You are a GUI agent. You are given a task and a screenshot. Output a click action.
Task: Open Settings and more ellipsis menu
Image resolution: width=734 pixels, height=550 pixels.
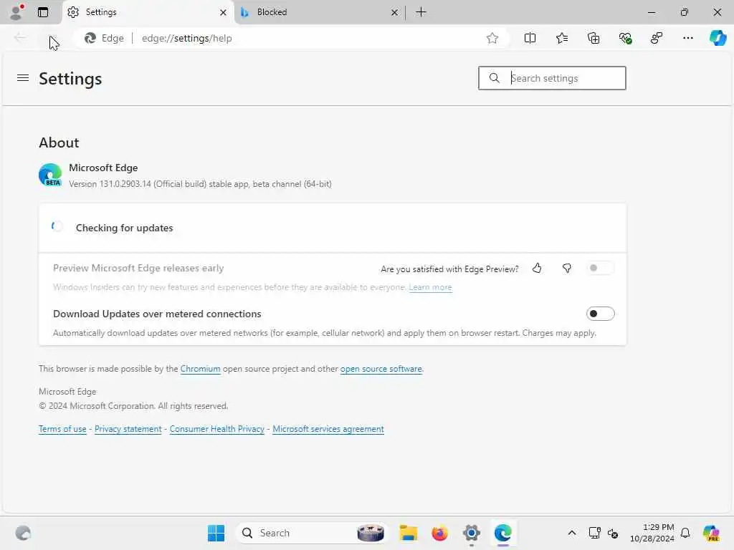[x=687, y=39]
